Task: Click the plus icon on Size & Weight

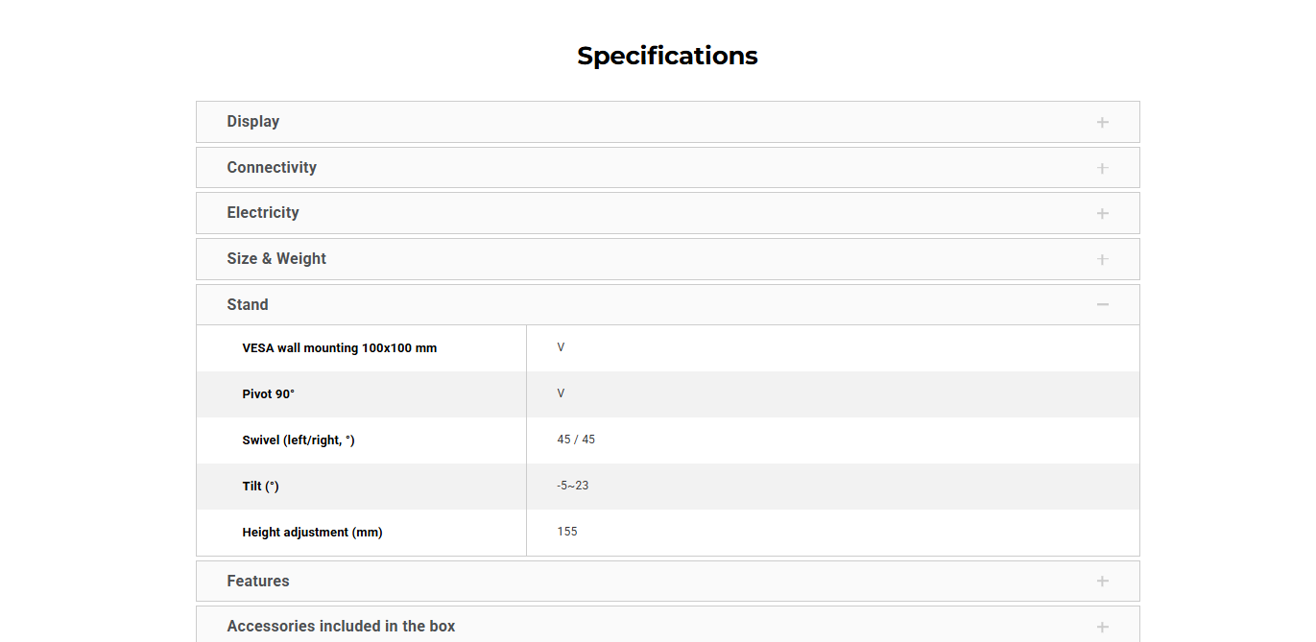Action: 1102,259
